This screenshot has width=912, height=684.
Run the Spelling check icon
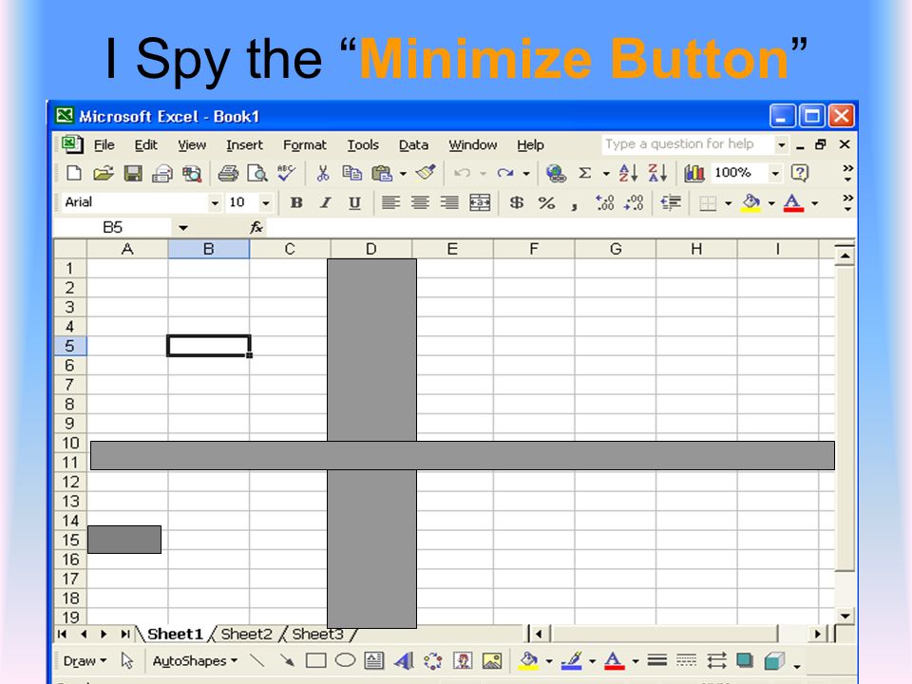click(x=286, y=173)
